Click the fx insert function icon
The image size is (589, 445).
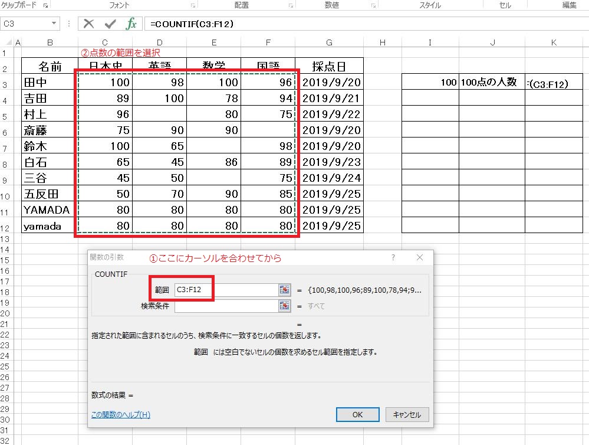pyautogui.click(x=131, y=24)
